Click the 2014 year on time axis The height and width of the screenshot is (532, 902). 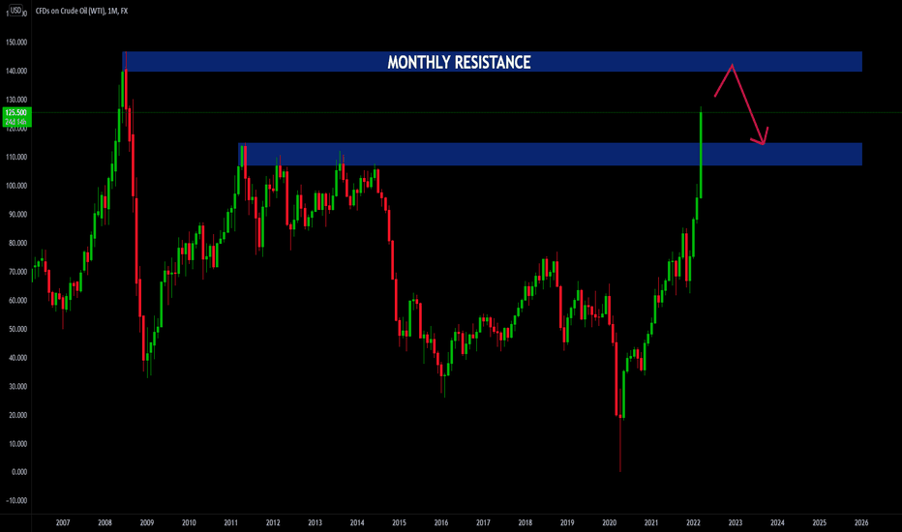[x=357, y=522]
